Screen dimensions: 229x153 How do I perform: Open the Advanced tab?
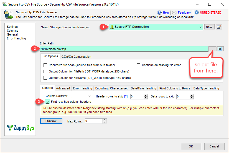tap(63, 88)
